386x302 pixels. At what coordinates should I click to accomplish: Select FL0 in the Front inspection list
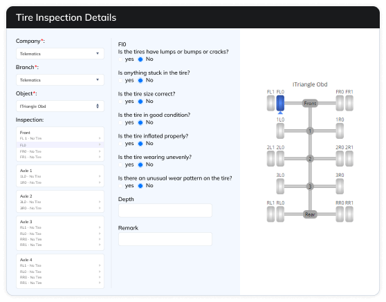pyautogui.click(x=60, y=145)
